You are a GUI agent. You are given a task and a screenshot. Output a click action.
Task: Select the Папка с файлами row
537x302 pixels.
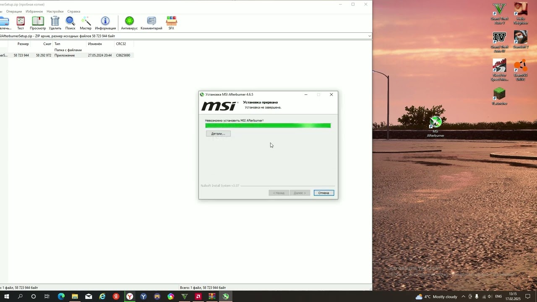67,50
